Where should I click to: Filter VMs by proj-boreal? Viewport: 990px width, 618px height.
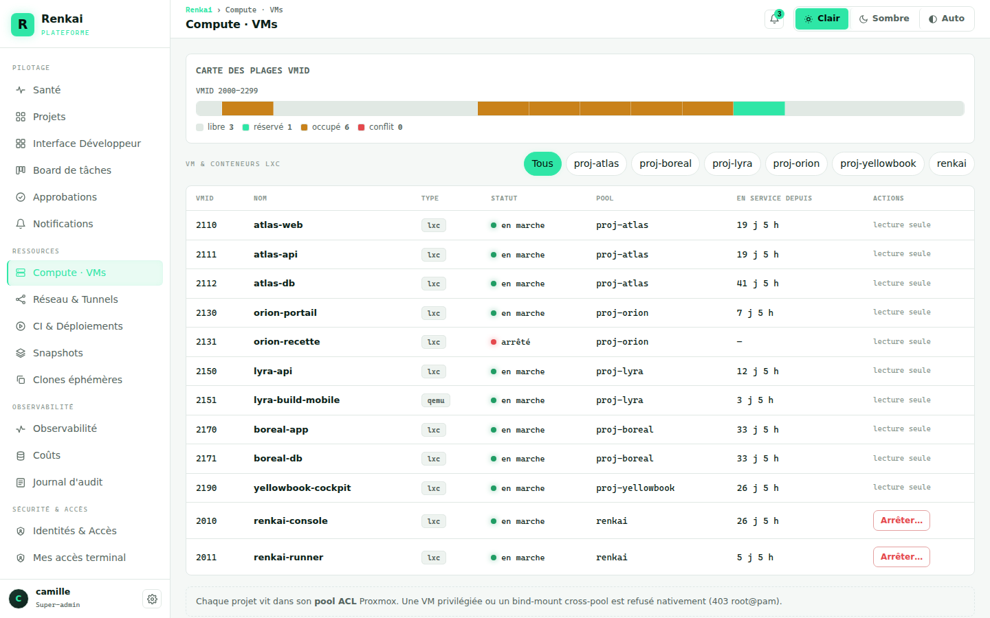pos(665,163)
